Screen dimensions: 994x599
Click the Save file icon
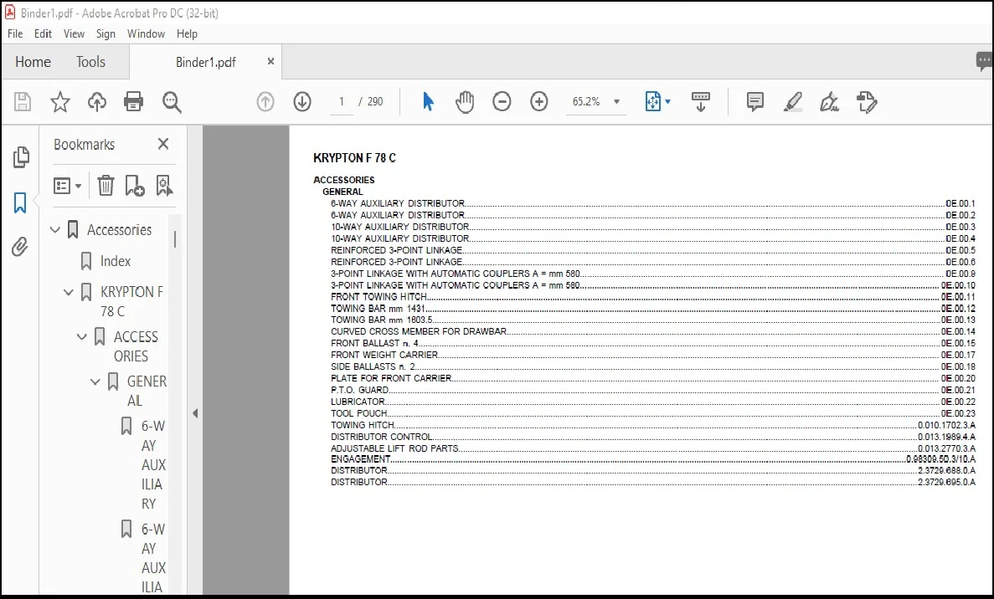[23, 101]
